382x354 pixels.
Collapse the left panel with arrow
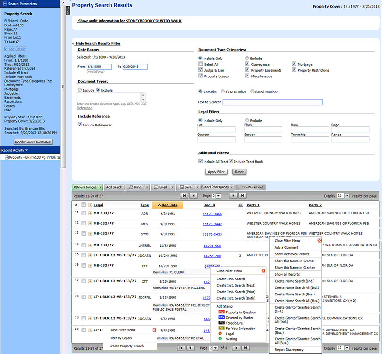click(x=68, y=8)
